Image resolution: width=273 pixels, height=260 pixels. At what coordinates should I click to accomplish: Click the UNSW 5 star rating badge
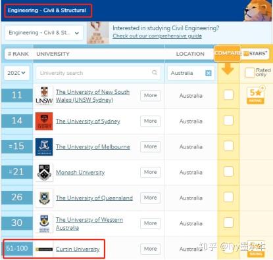pyautogui.click(x=256, y=95)
